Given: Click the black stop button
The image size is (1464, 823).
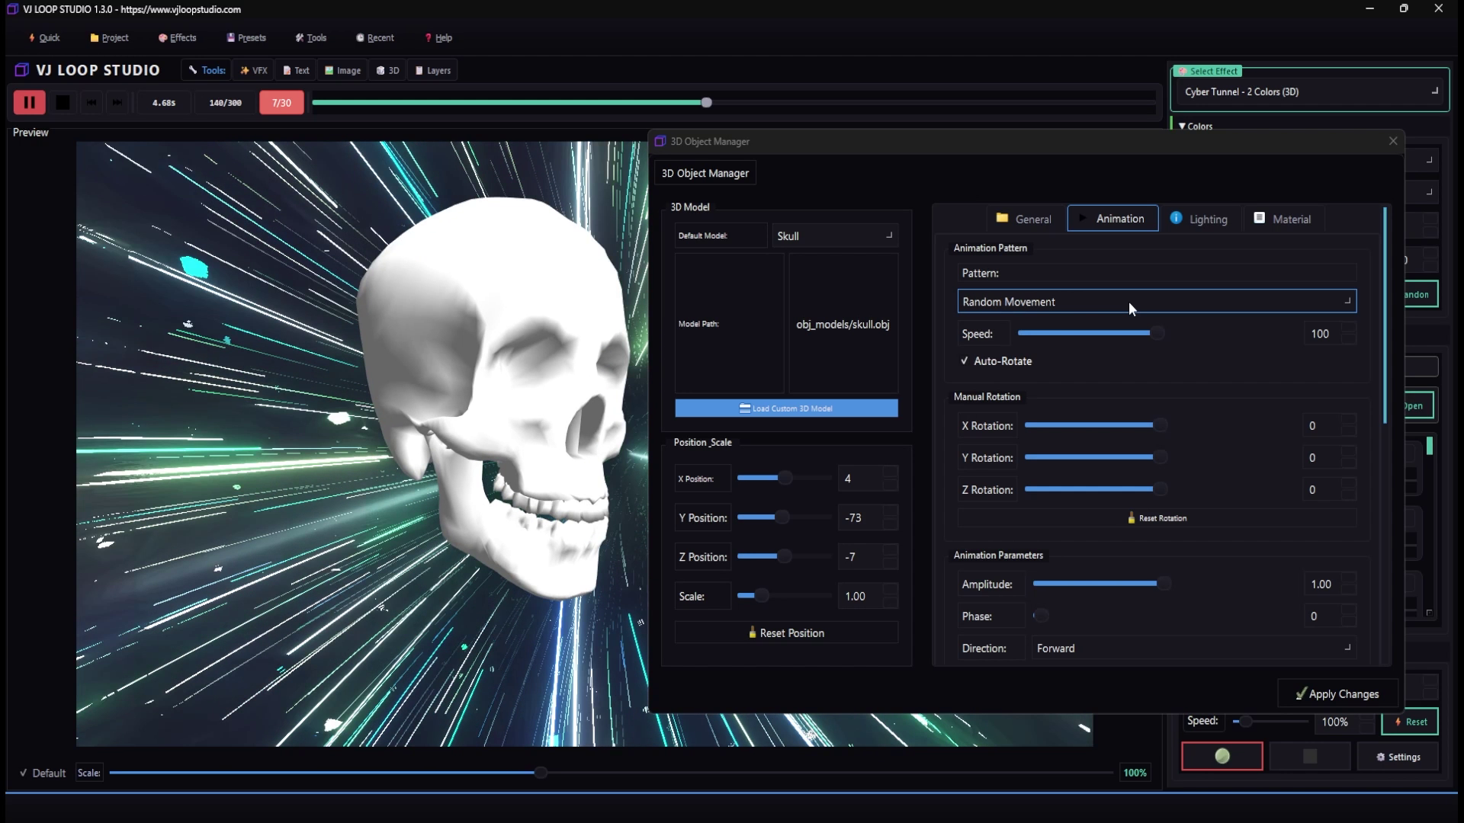Looking at the screenshot, I should [x=63, y=102].
